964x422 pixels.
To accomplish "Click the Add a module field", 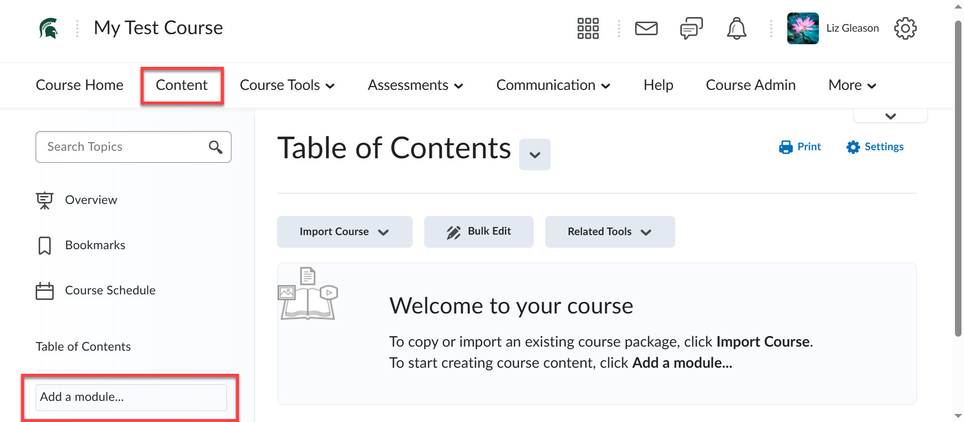I will (x=131, y=397).
